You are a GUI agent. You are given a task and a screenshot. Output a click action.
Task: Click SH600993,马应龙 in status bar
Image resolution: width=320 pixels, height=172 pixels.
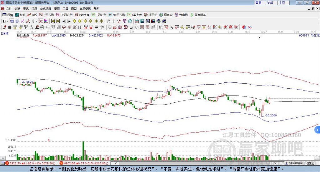pos(301,163)
